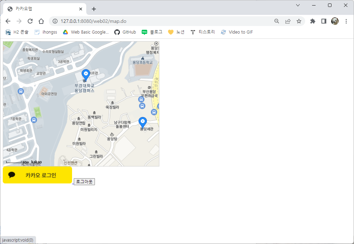
Task: Open the ihongss bookmark
Action: [46, 32]
